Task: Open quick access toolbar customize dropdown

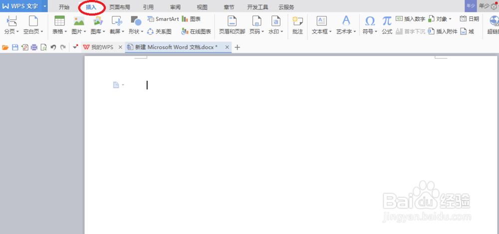Action: 75,47
